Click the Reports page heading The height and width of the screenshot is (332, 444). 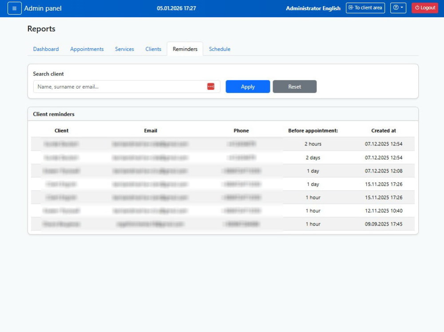[41, 29]
